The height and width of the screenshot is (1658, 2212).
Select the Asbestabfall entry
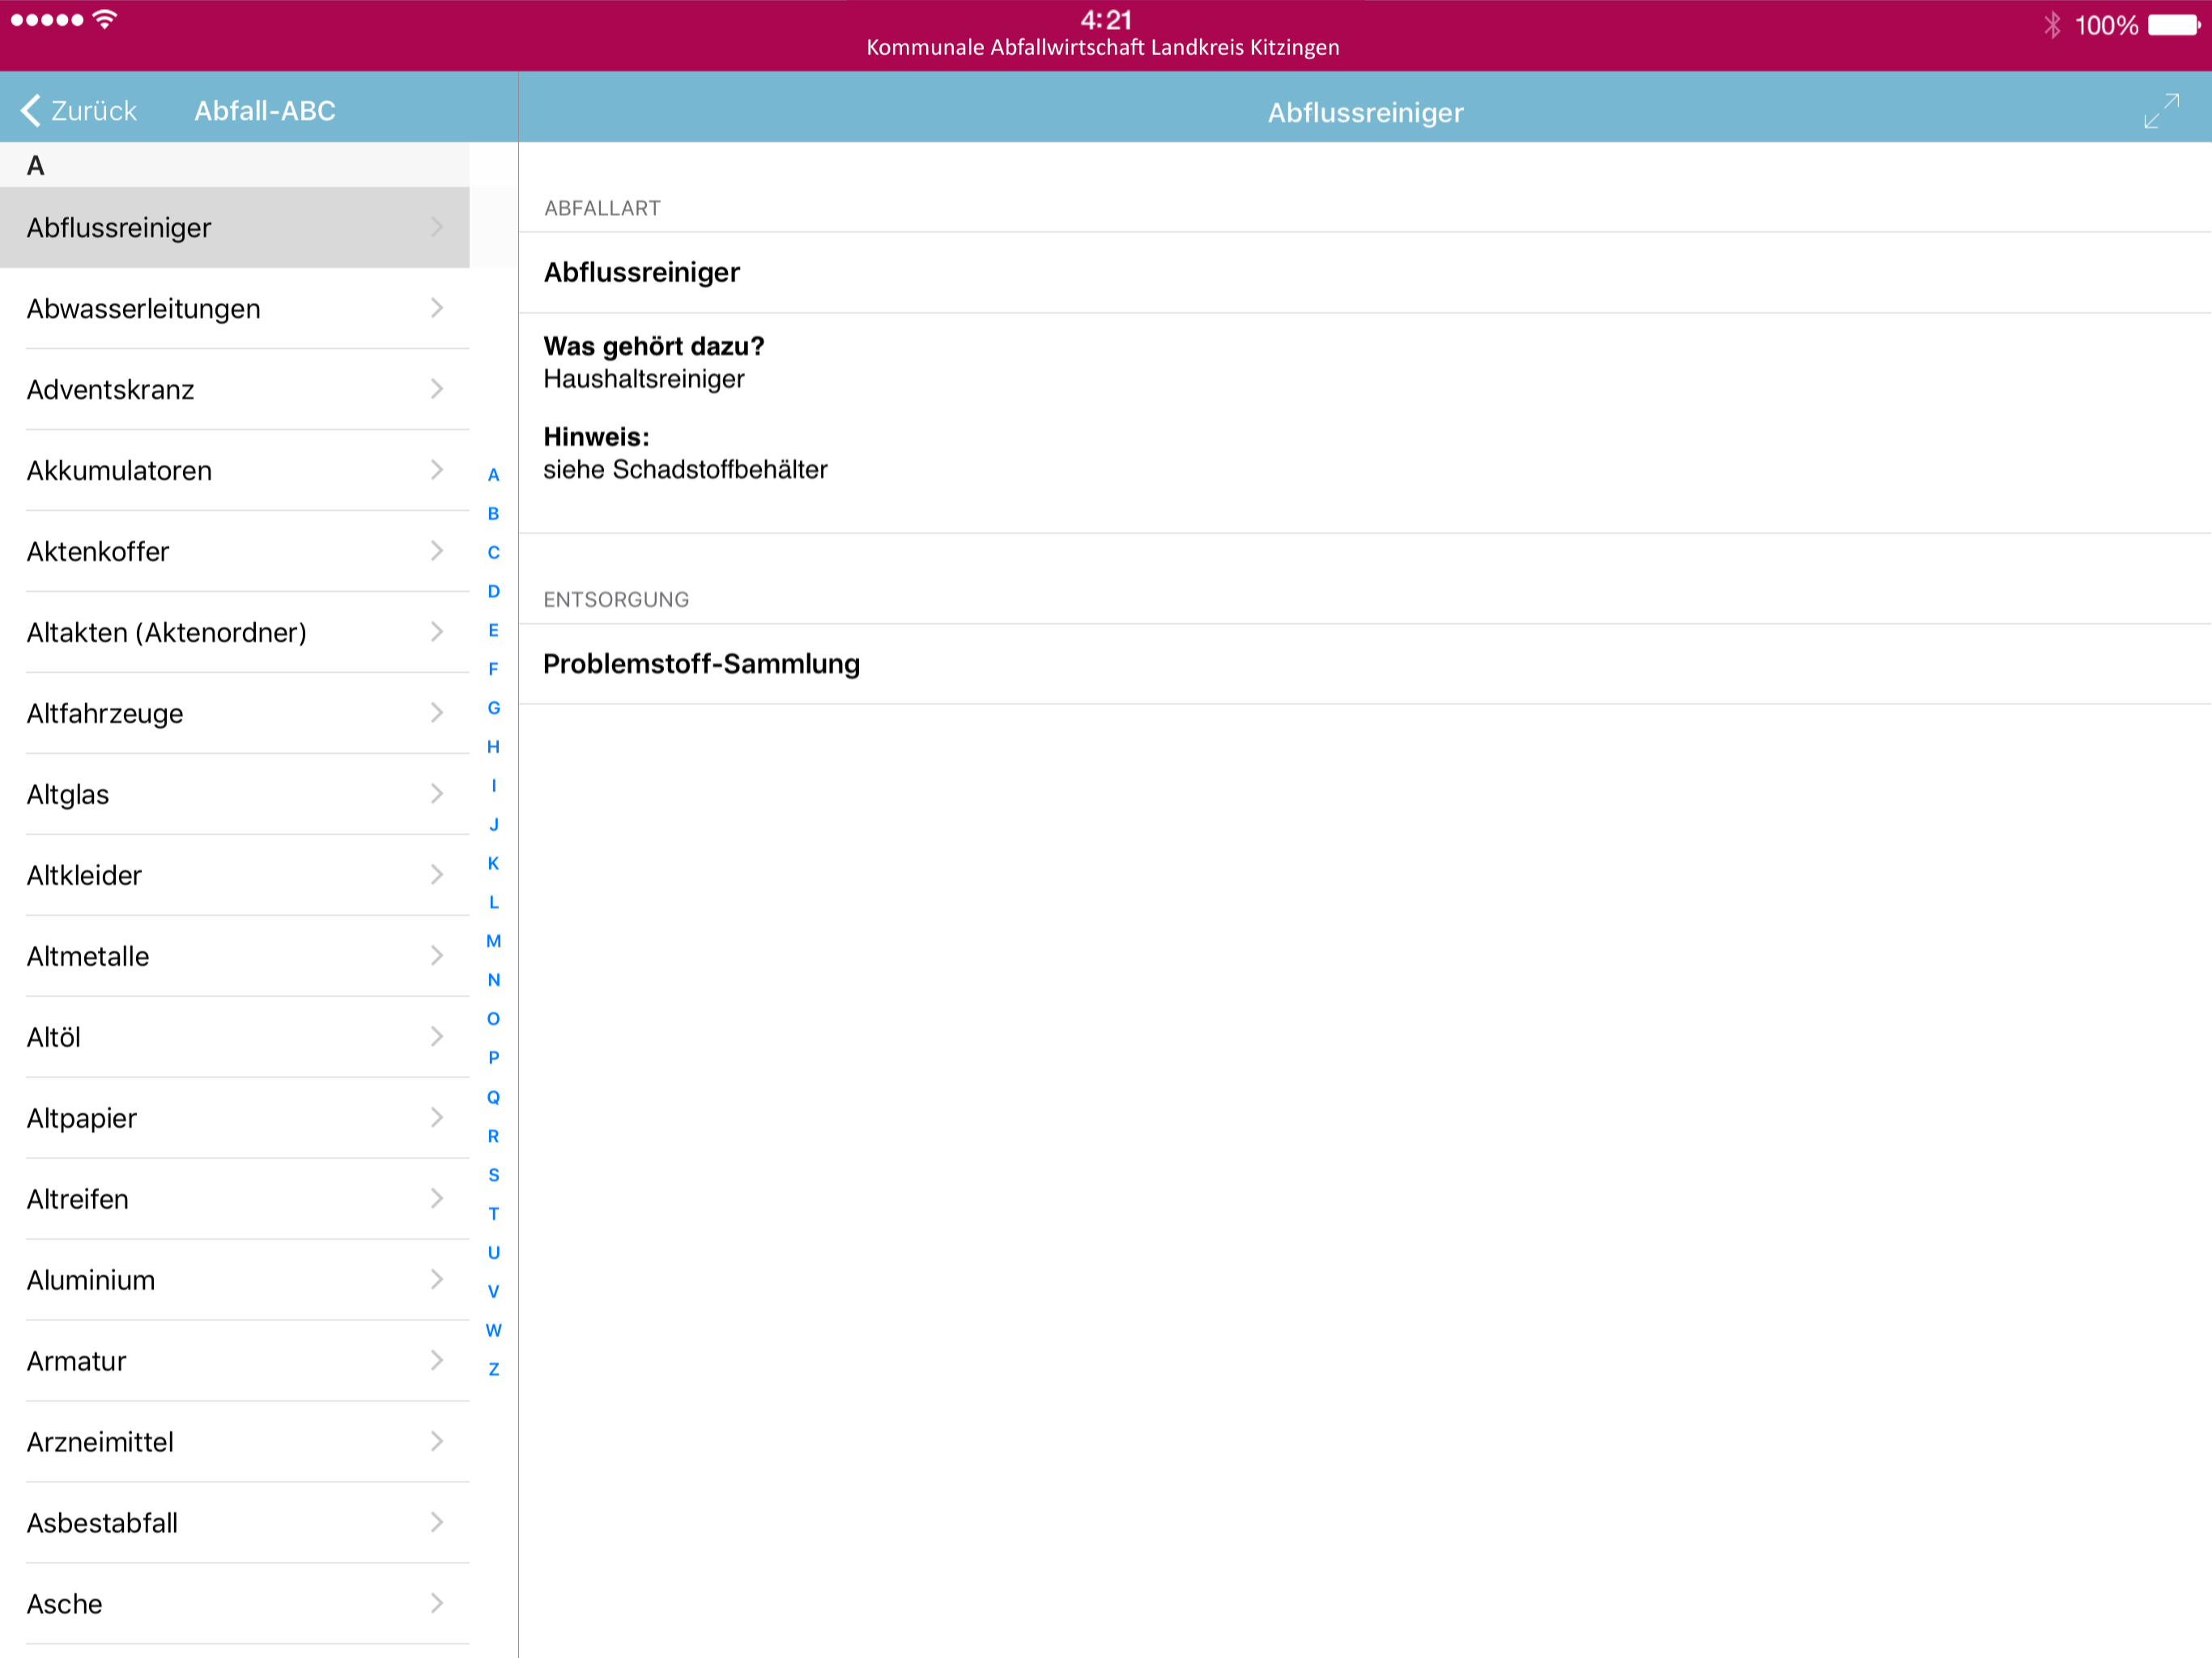235,1523
